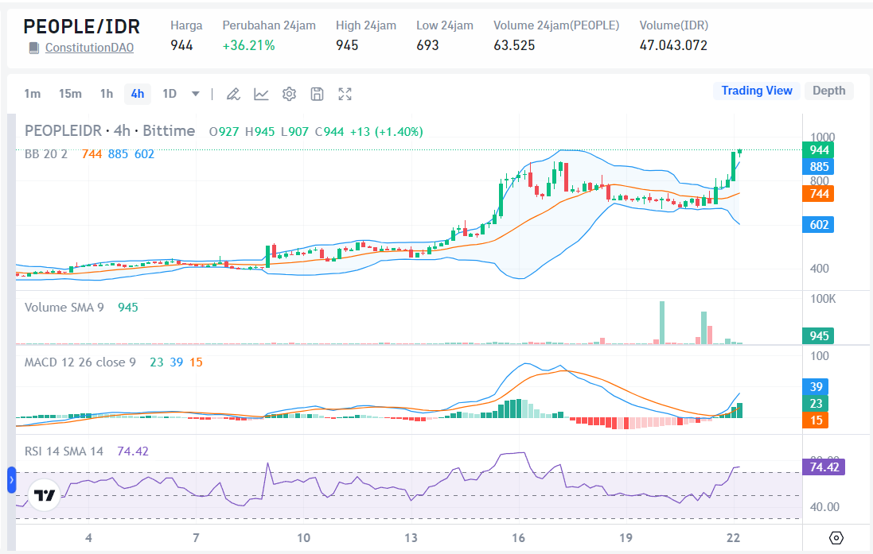
Task: Click the 944 current price label
Action: [818, 149]
